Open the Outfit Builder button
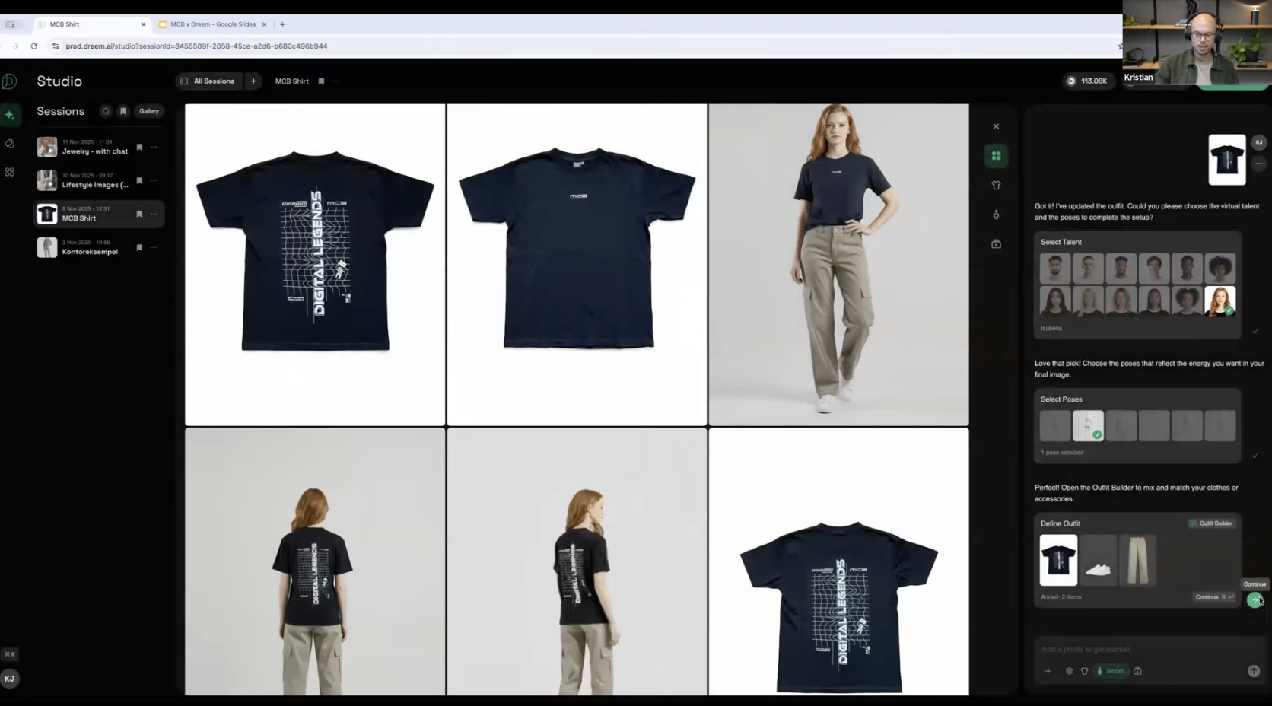 (1210, 523)
